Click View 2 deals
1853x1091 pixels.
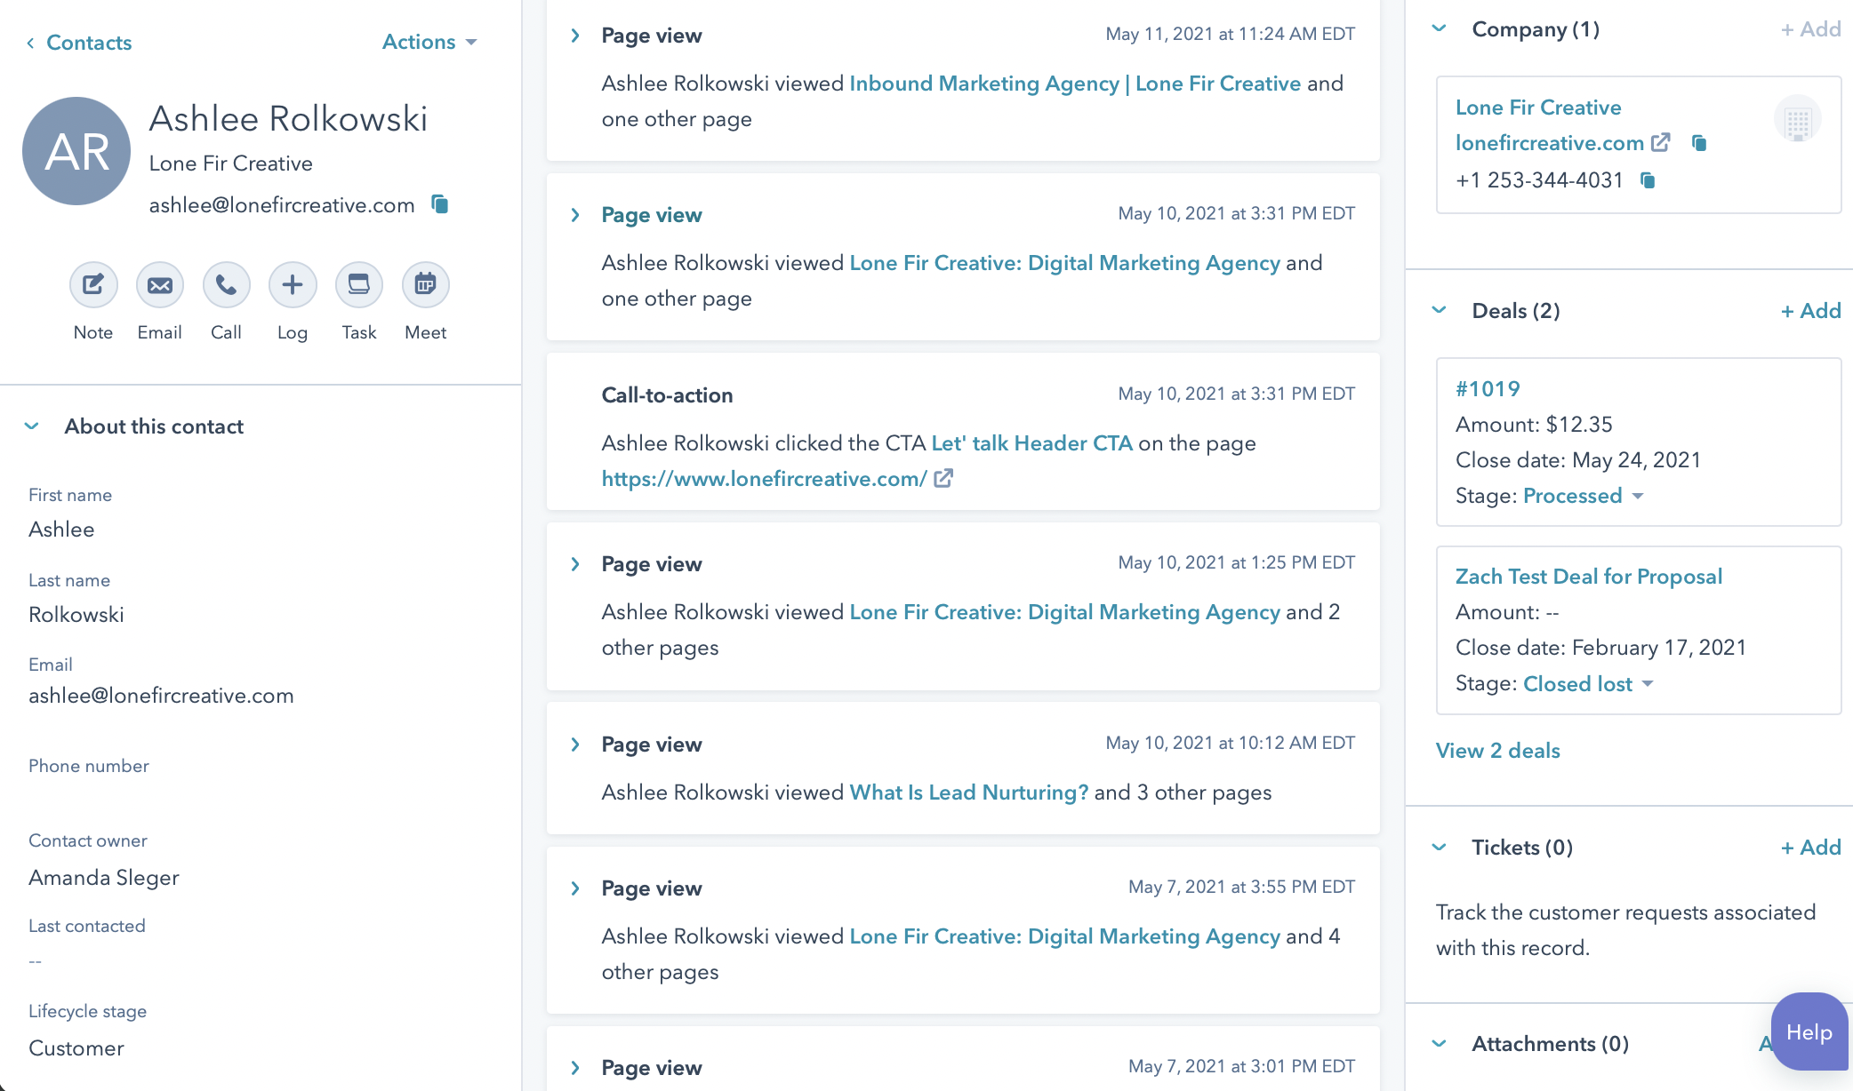click(x=1498, y=751)
